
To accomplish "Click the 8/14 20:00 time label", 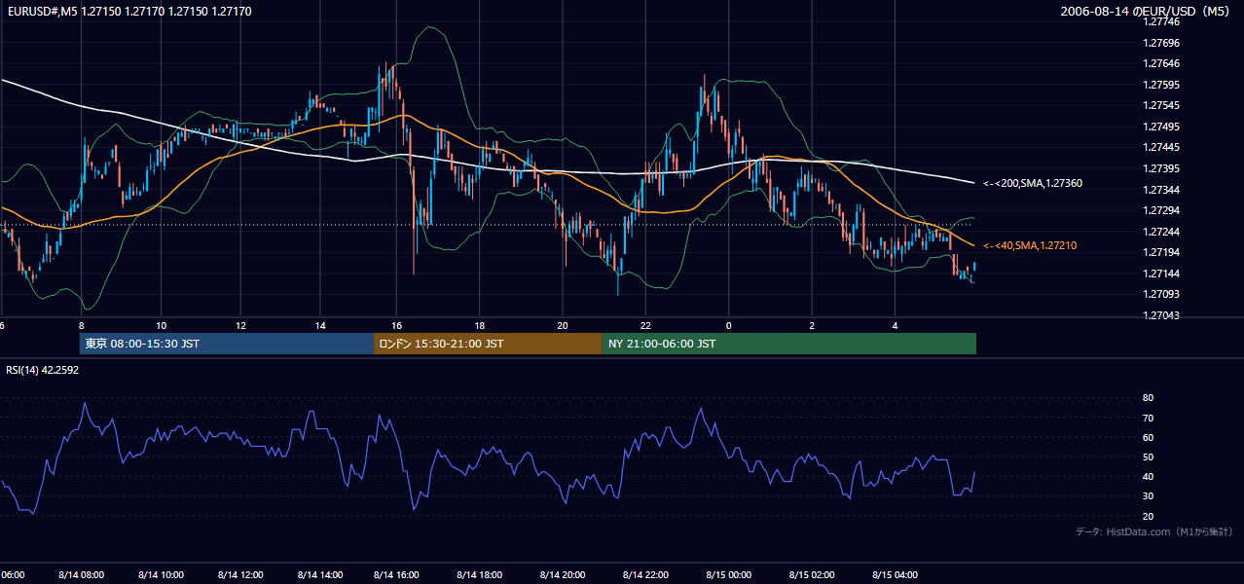I will (x=562, y=575).
